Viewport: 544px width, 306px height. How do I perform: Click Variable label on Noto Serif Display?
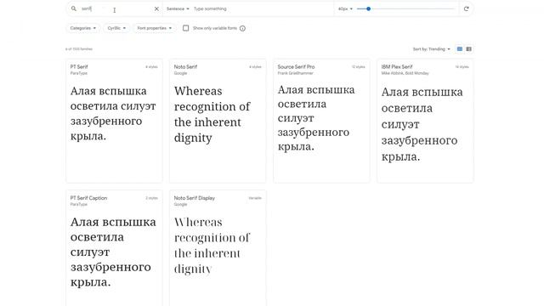(255, 198)
